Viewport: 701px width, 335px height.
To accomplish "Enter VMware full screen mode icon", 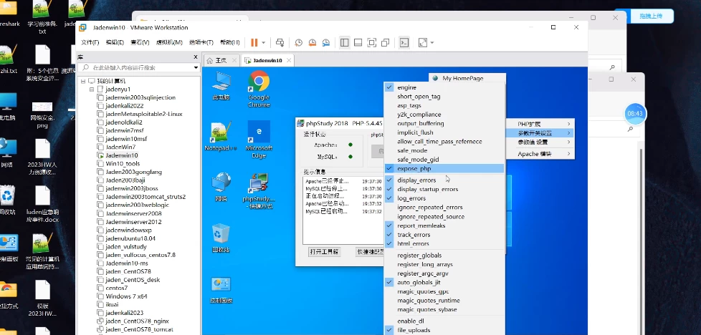I will click(x=372, y=43).
